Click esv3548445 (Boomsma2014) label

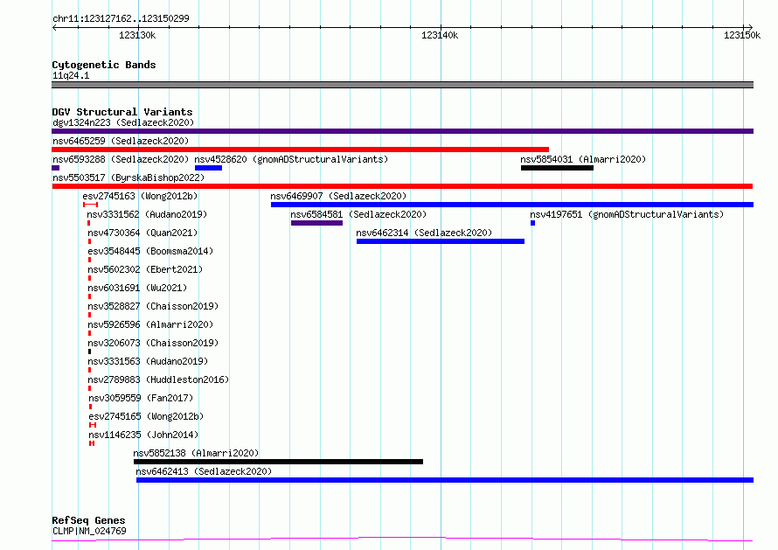click(150, 251)
